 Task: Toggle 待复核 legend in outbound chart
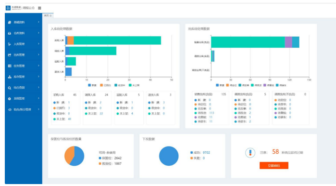(269, 85)
